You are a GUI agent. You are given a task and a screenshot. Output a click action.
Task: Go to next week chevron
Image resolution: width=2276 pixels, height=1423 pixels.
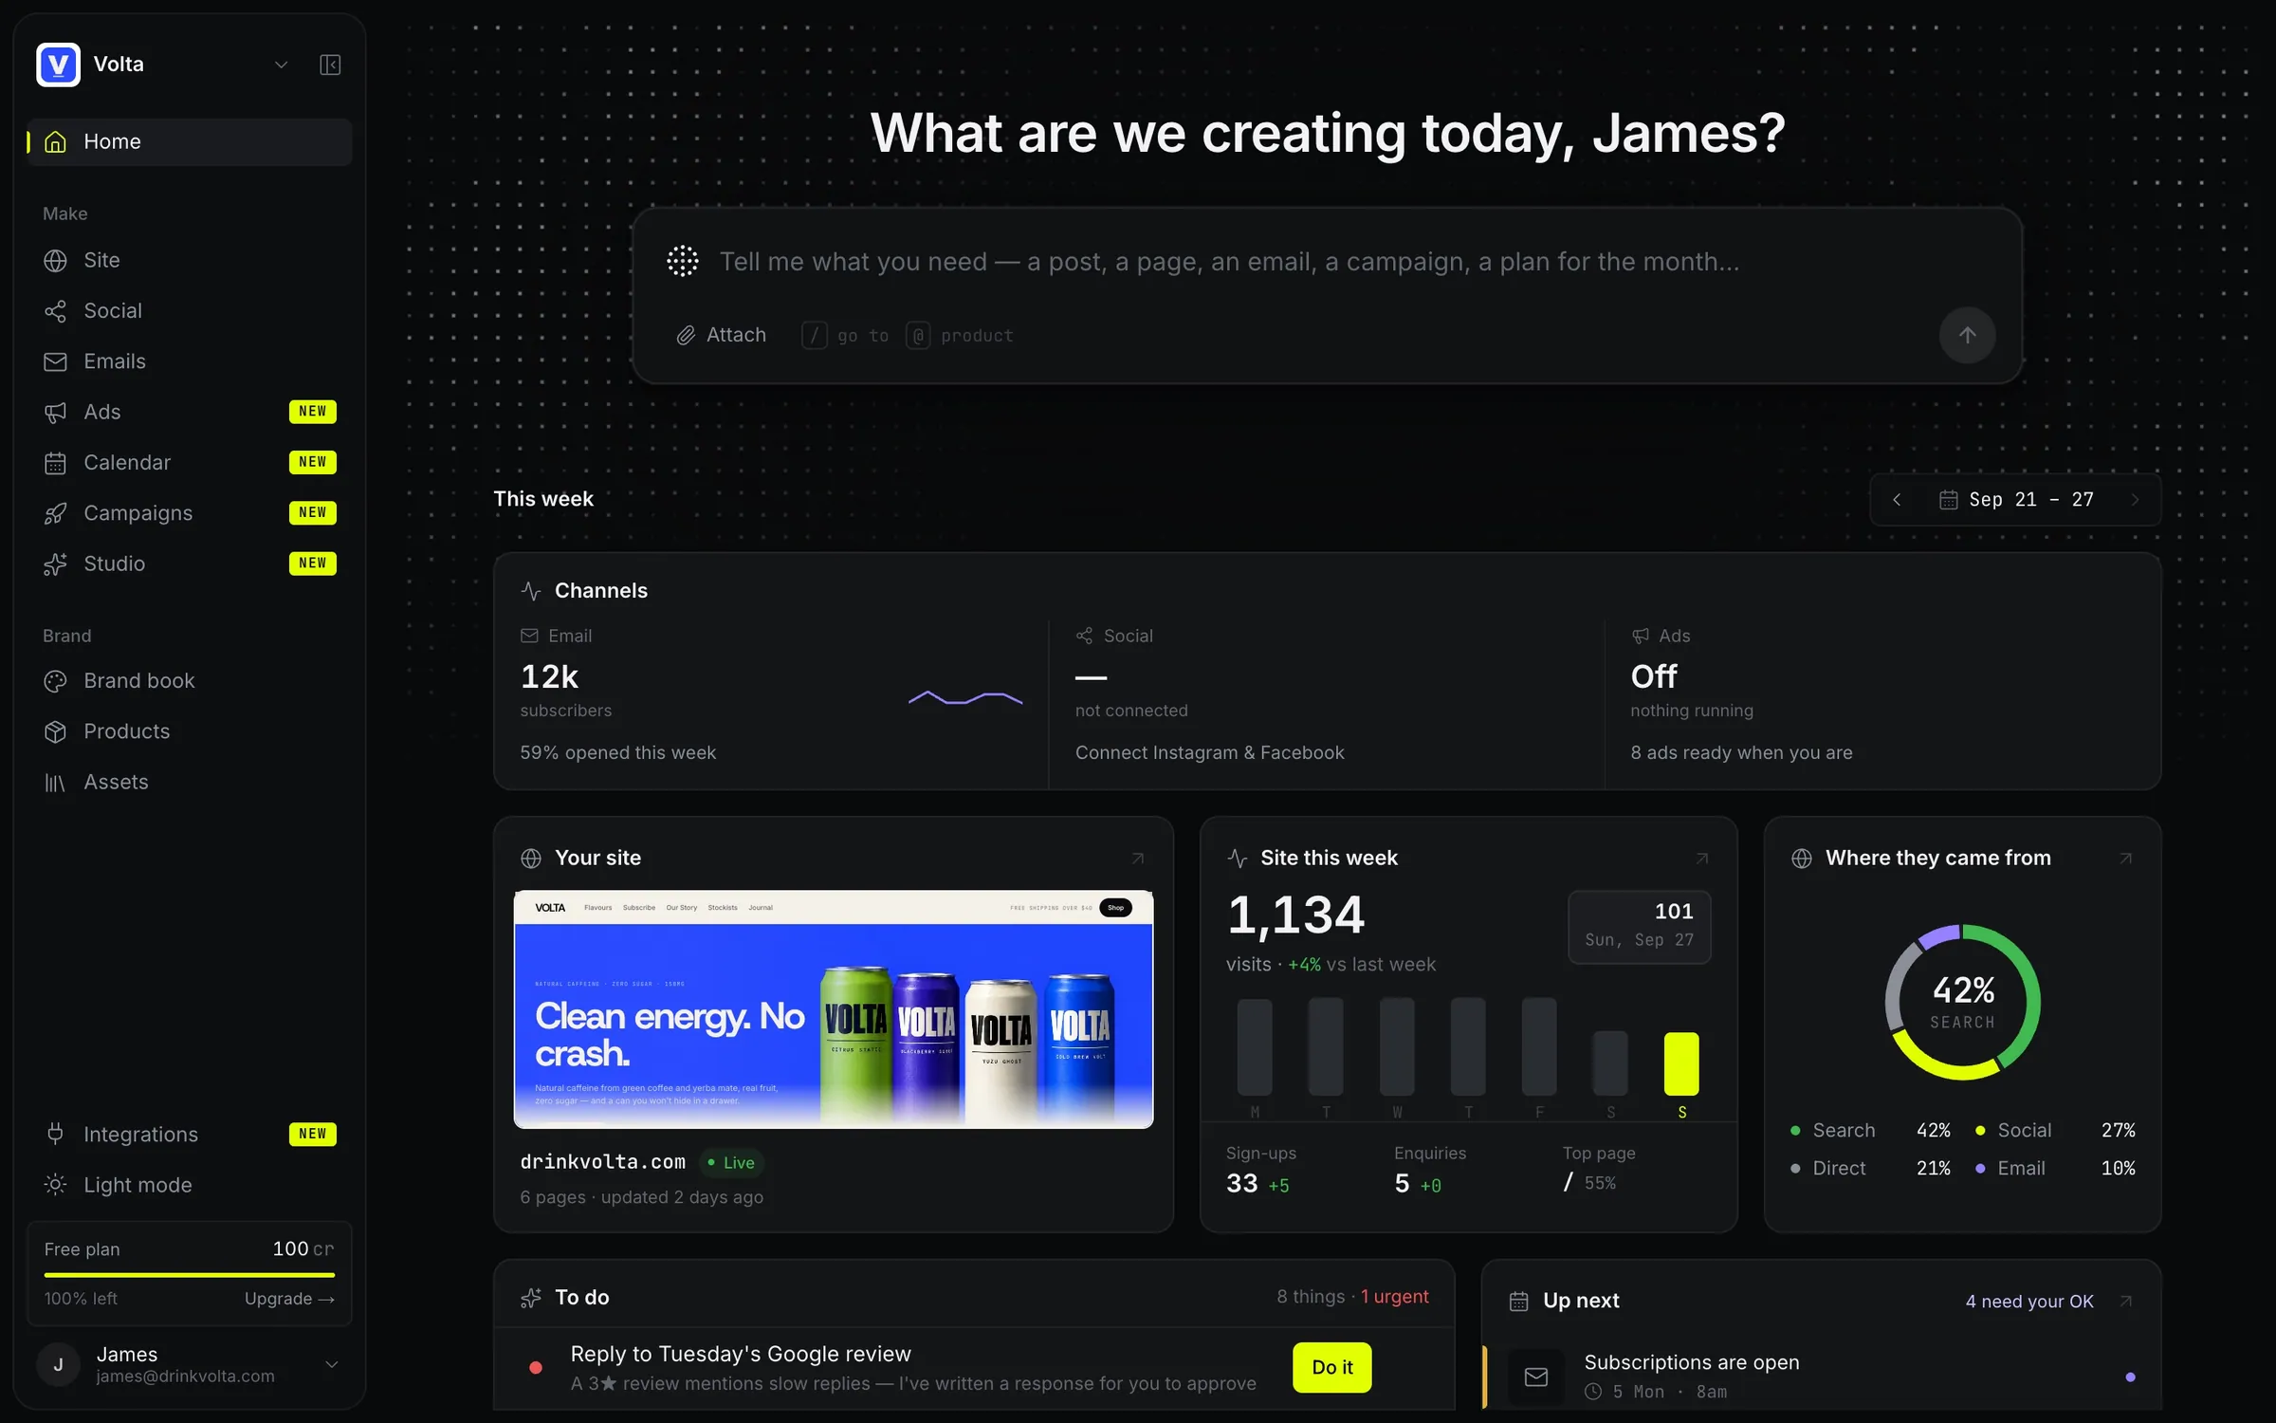click(x=2136, y=500)
